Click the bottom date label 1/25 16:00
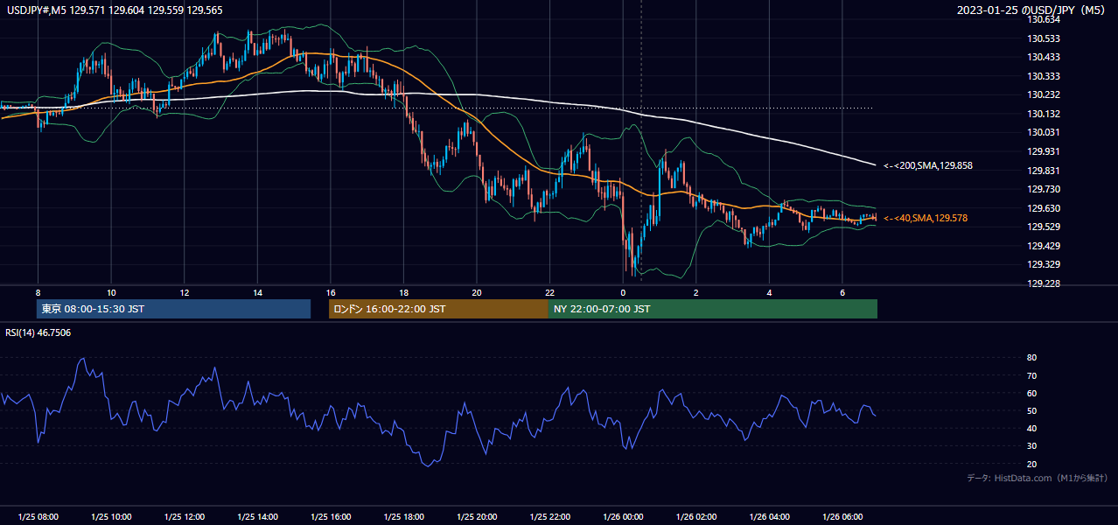 click(x=331, y=517)
